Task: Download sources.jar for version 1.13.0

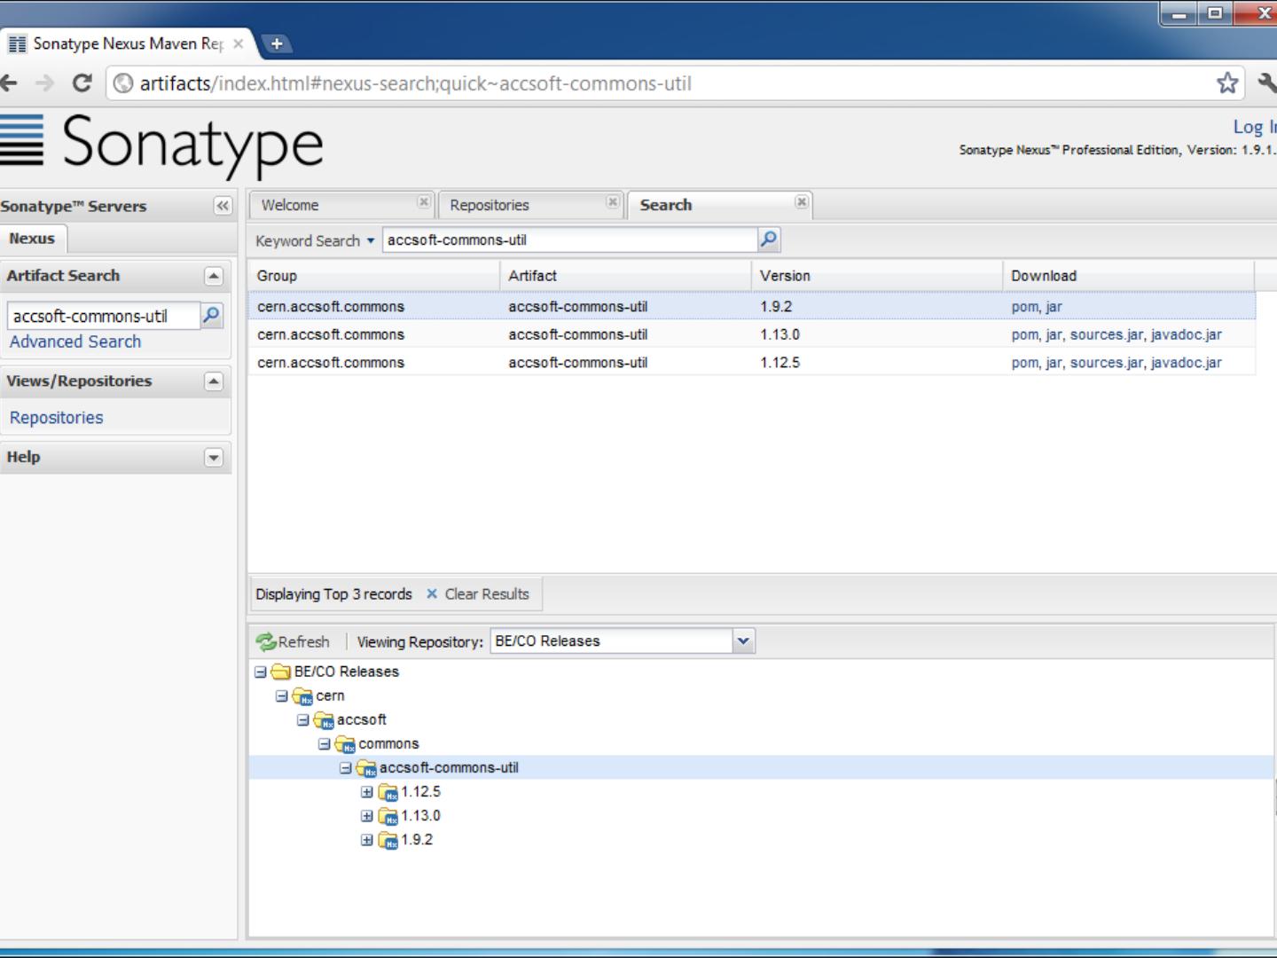Action: (x=1106, y=334)
